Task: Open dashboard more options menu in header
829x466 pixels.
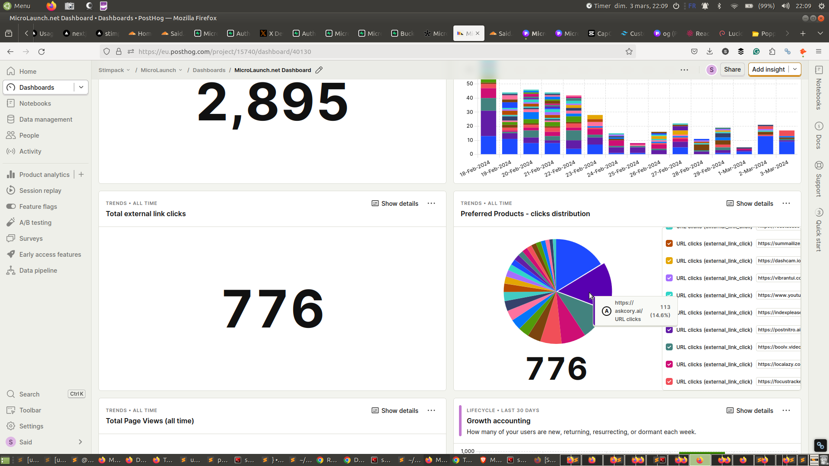Action: (x=684, y=69)
